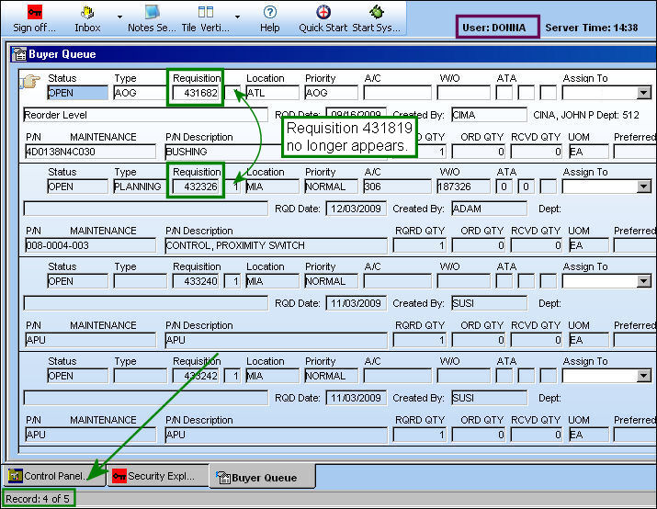Viewport: 657px width, 509px height.
Task: Click the requisition field 433240
Action: click(196, 281)
